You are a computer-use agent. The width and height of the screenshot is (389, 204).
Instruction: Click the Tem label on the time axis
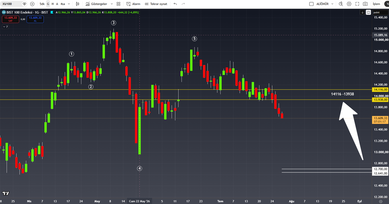click(x=220, y=201)
